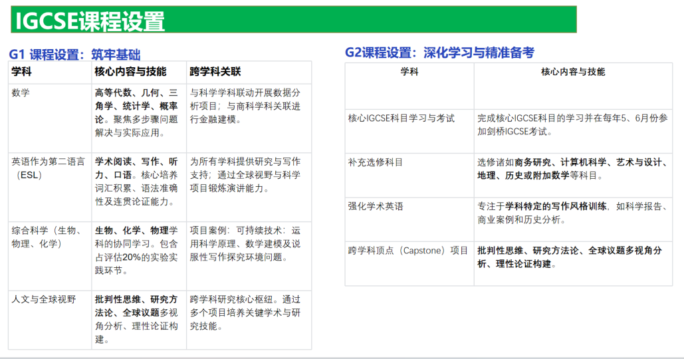Click the G2 cell 批判性思维、研究方法论、全球议题多视角分析

573,263
